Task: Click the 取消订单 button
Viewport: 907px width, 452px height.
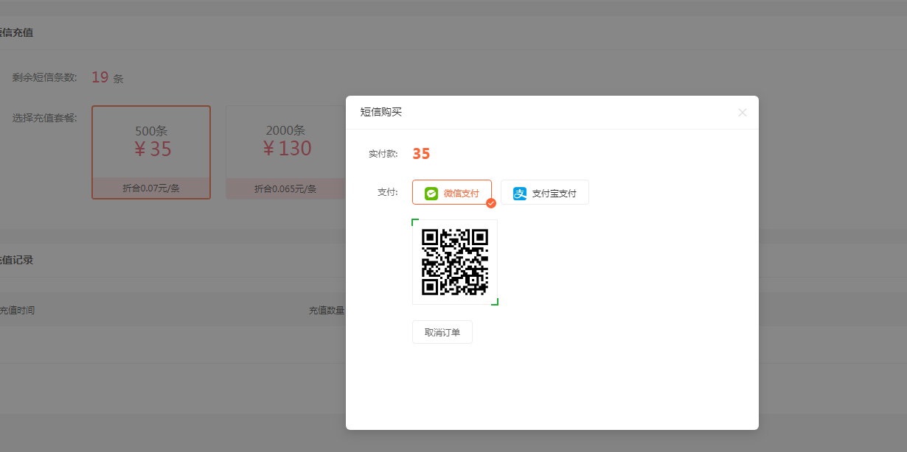Action: [442, 332]
